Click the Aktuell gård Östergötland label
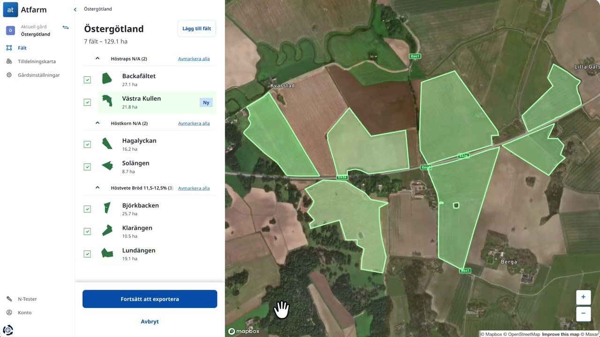Image resolution: width=600 pixels, height=337 pixels. tap(36, 30)
